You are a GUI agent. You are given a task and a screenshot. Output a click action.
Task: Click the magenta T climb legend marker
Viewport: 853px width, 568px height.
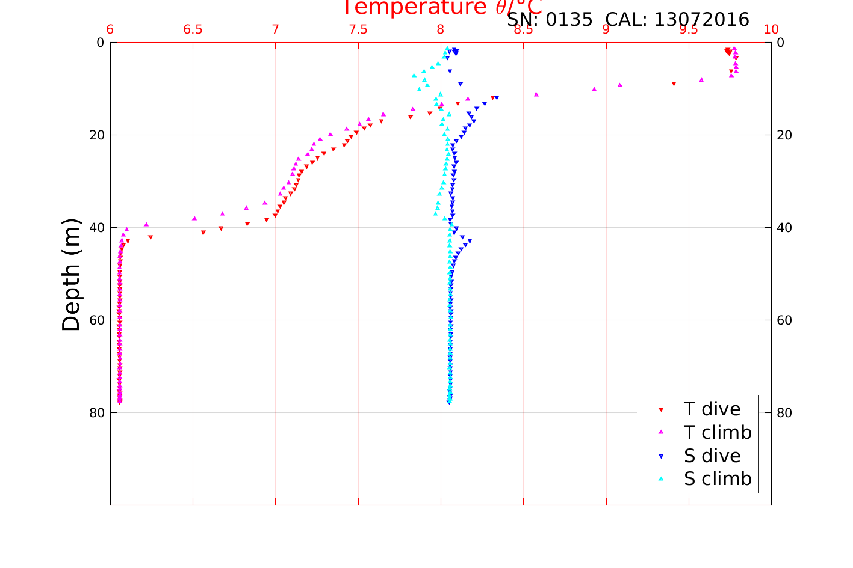pyautogui.click(x=660, y=432)
